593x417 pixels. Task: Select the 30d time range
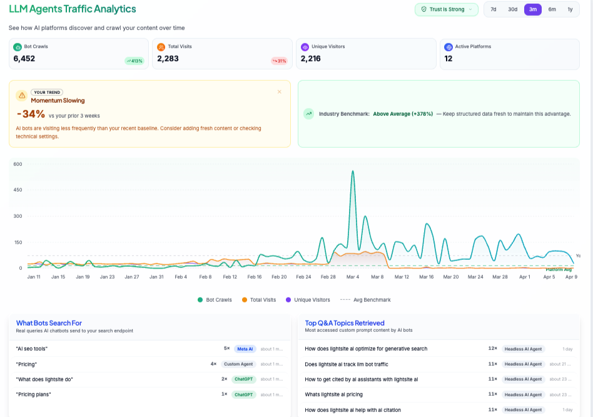(513, 9)
